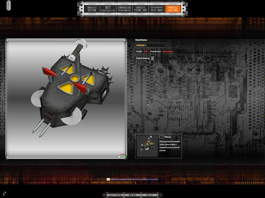The image size is (265, 198).
Task: Switch to the Bot Construction tab
Action: point(108,9)
